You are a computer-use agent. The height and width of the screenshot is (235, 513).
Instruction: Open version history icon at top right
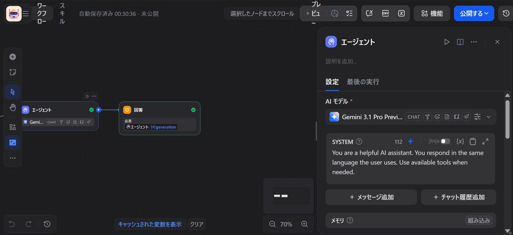[x=506, y=13]
